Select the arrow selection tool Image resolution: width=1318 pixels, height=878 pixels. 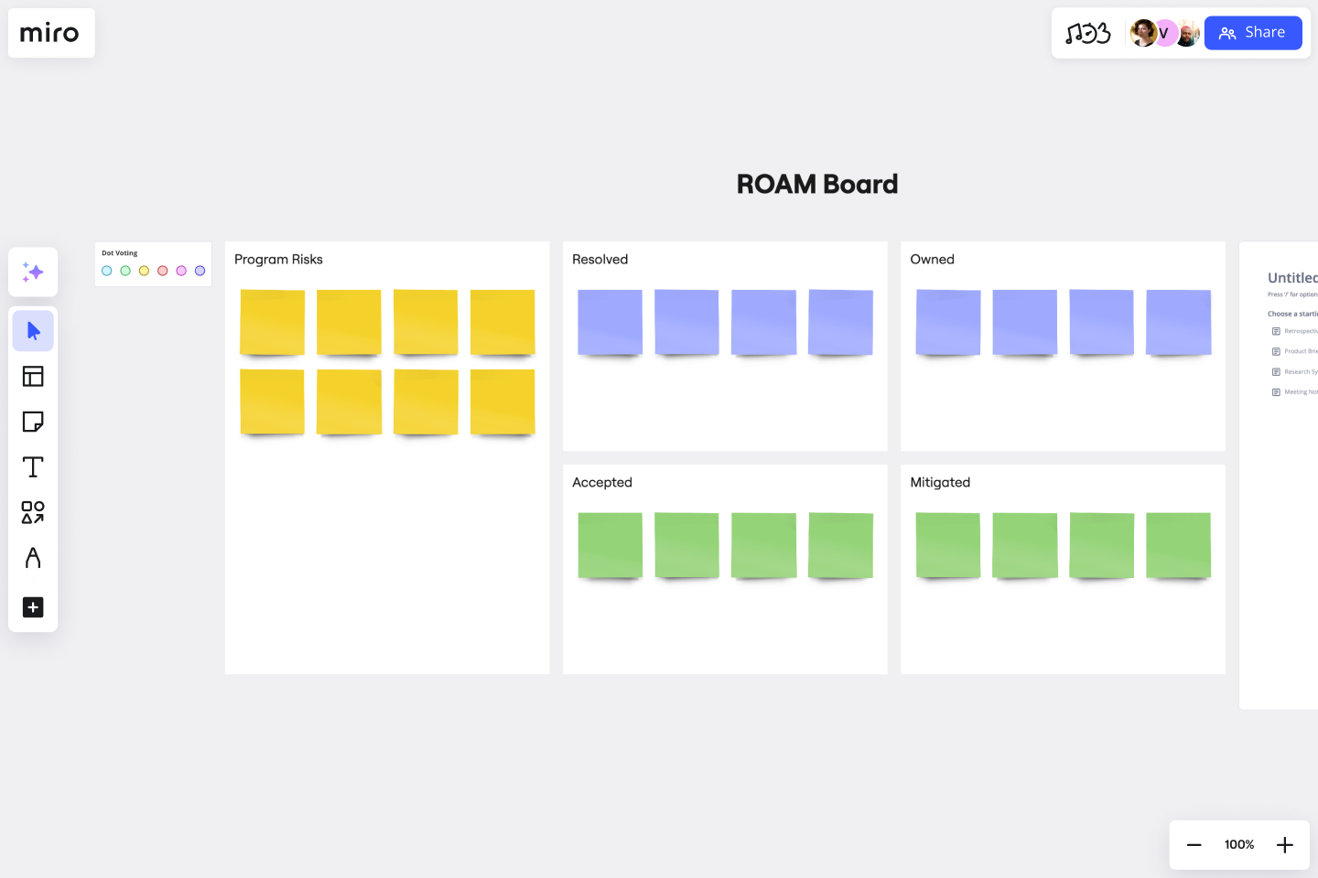click(x=33, y=330)
